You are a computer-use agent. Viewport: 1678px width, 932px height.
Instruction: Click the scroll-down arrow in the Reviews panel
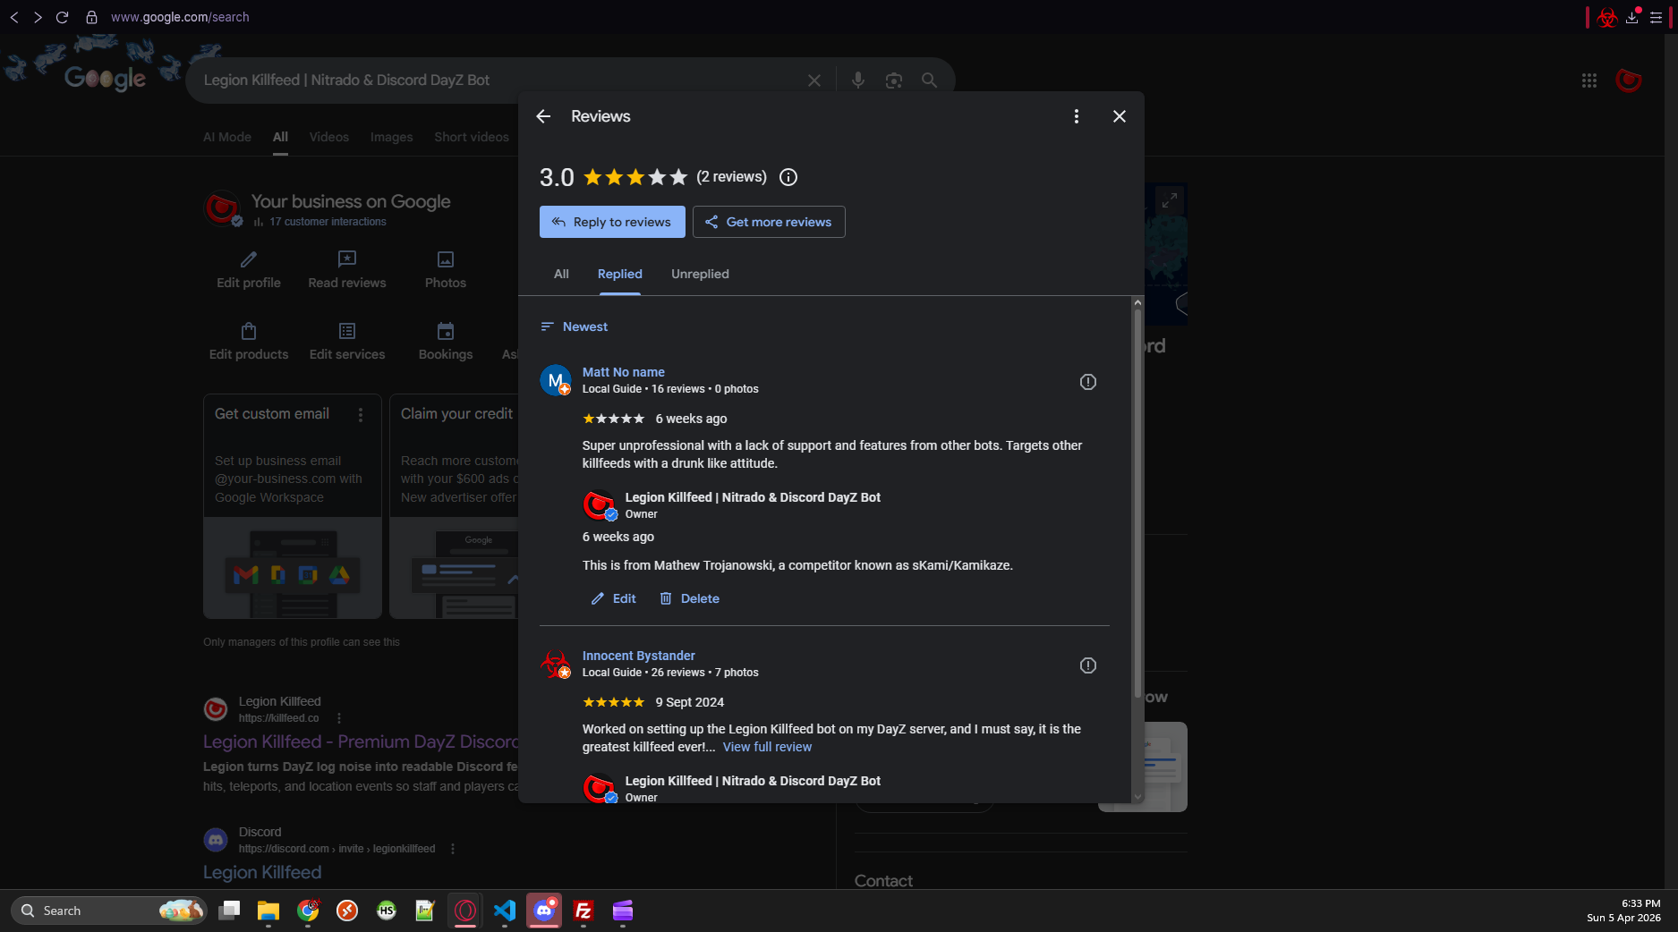click(1137, 796)
